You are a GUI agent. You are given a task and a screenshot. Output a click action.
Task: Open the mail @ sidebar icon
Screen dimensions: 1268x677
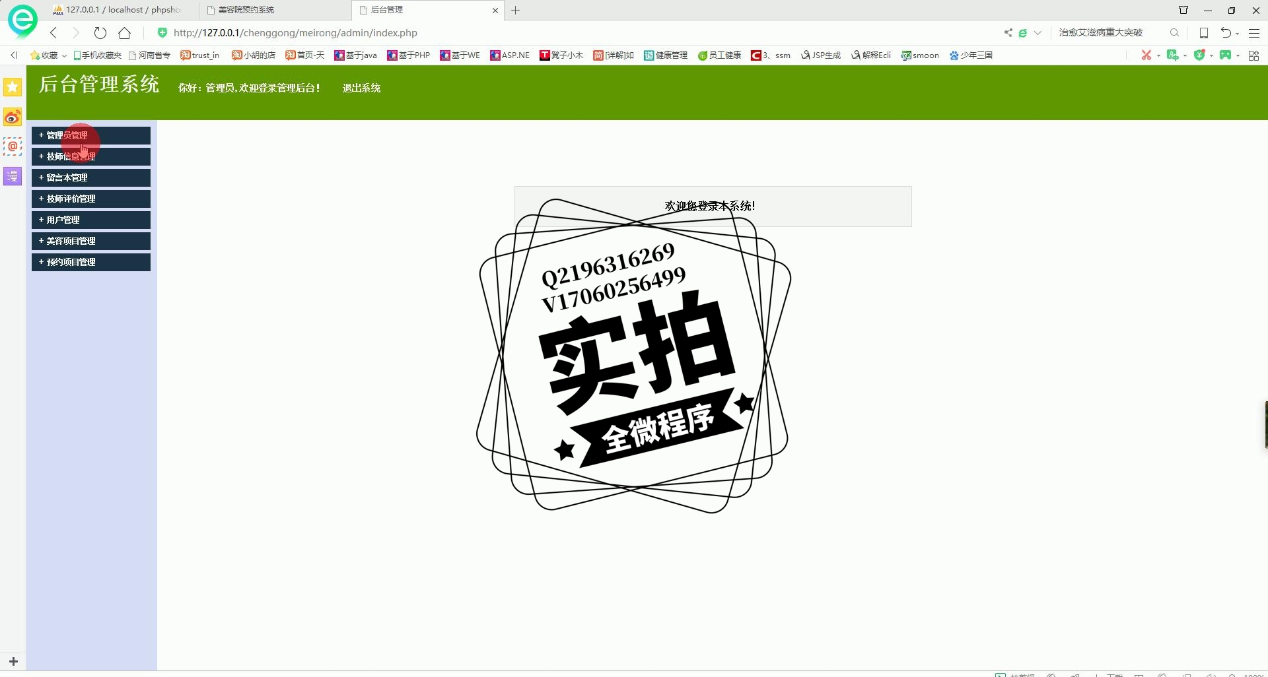13,146
